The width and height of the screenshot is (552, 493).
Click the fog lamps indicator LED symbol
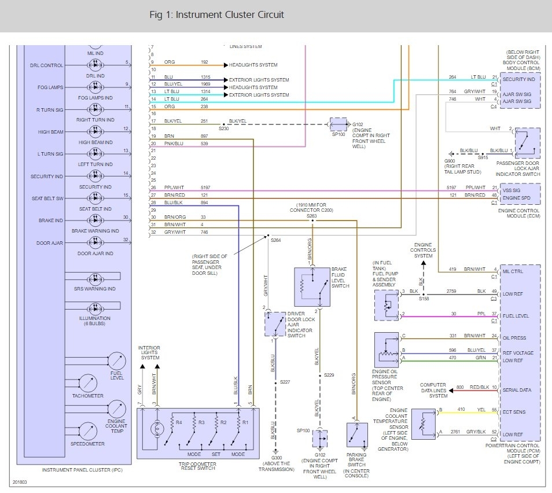click(95, 87)
